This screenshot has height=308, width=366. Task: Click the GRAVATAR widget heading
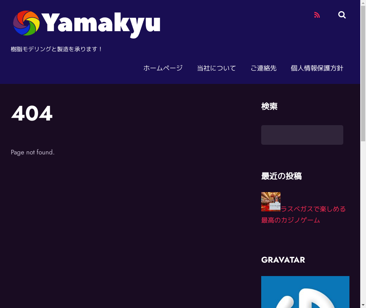pos(283,260)
